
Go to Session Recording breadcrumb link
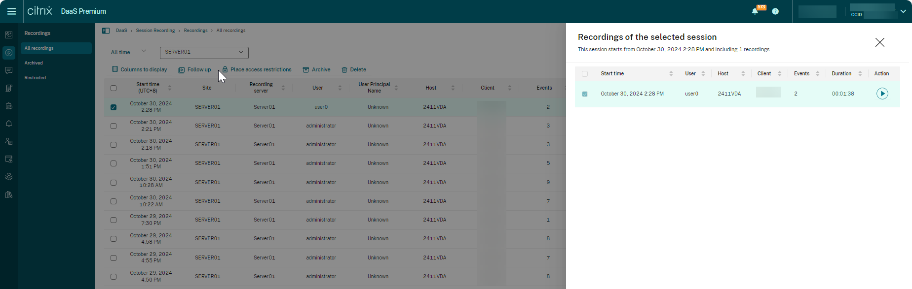tap(155, 31)
